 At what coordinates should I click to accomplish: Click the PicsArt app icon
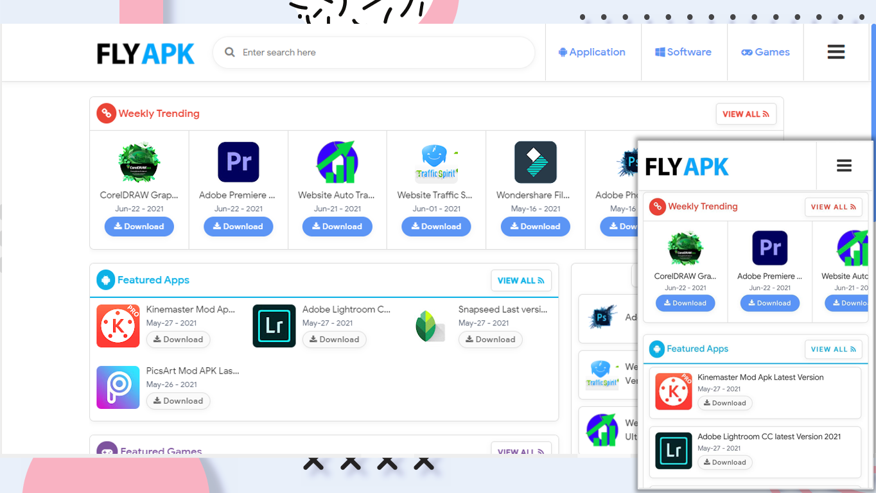click(x=118, y=387)
